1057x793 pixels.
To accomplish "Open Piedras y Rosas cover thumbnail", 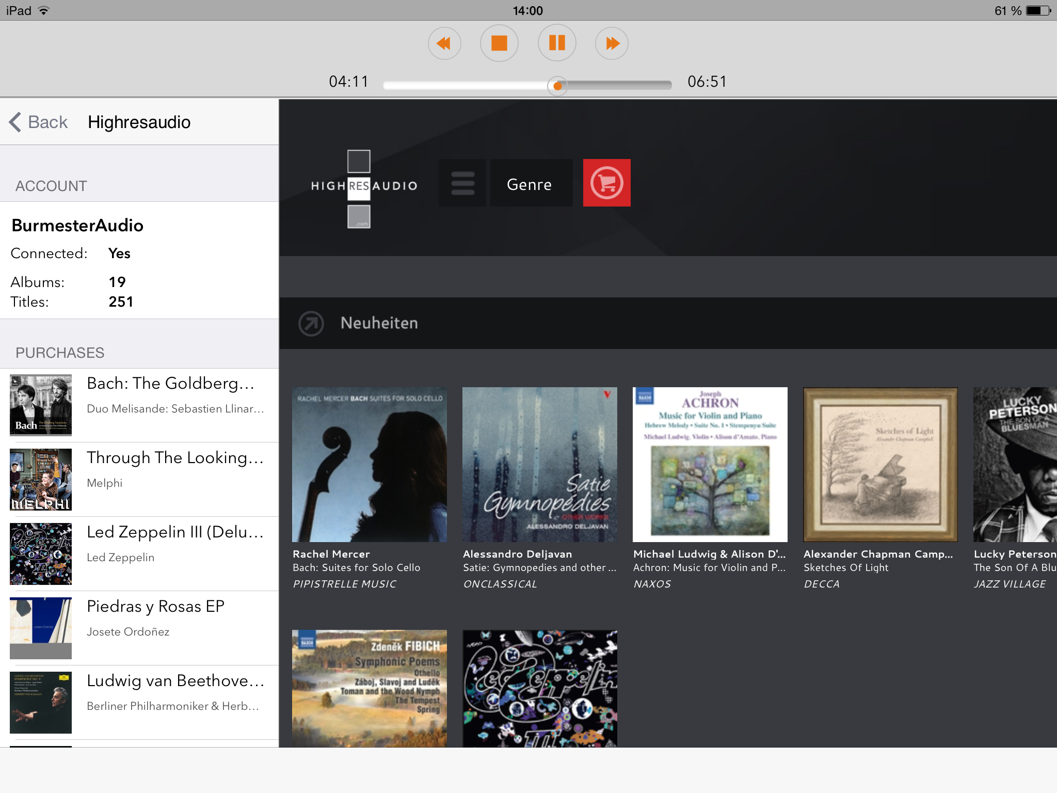I will (x=41, y=628).
